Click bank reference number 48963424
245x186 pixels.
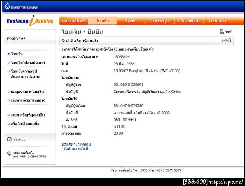click(122, 57)
